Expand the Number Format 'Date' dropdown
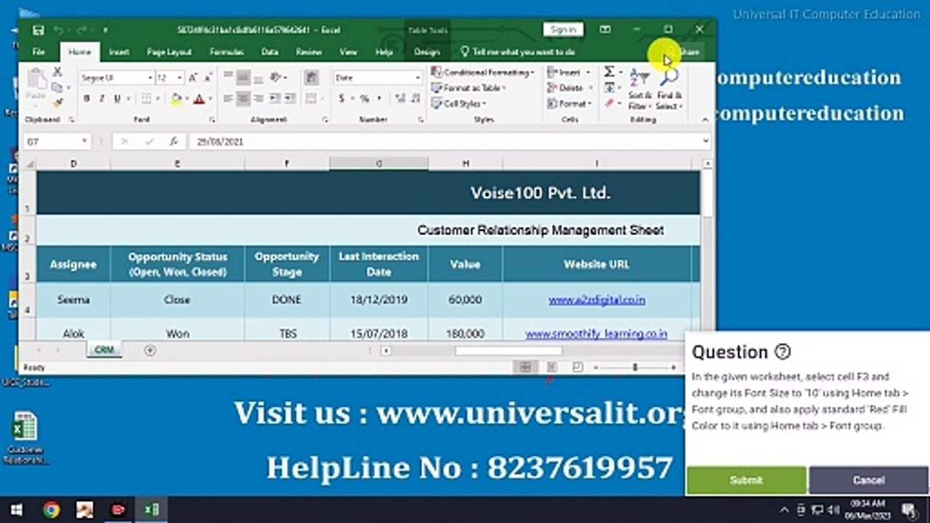Viewport: 930px width, 523px height. pos(418,78)
